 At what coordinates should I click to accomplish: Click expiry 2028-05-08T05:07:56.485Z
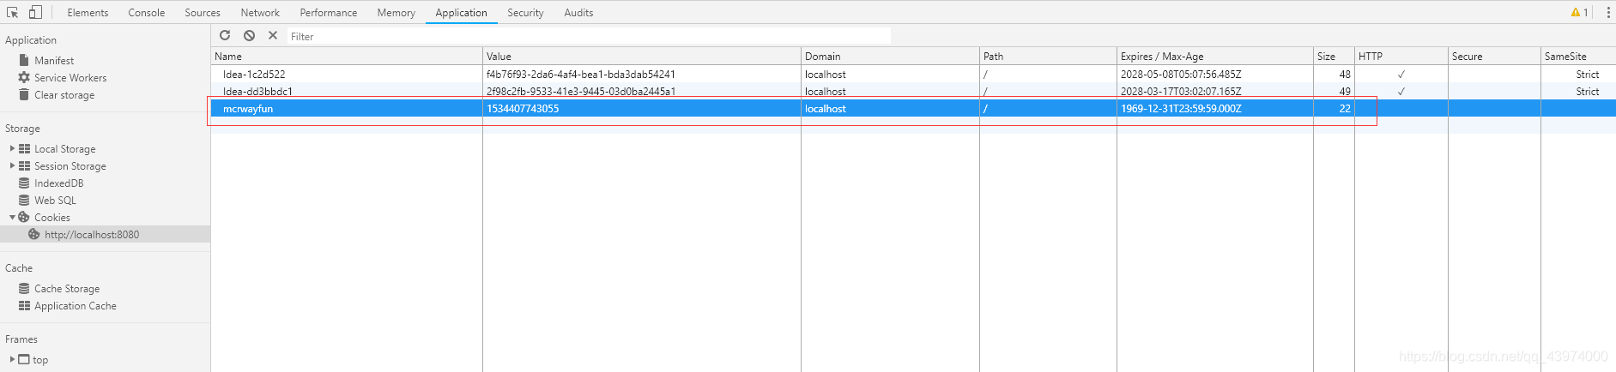point(1181,74)
